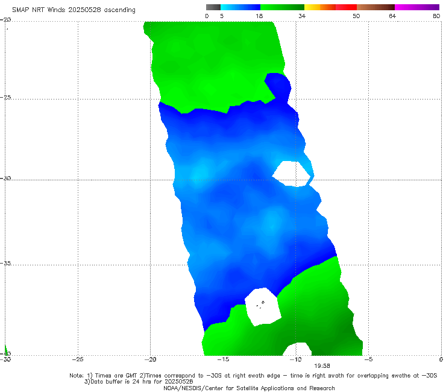Click the swath time label '19:58'

(322, 366)
